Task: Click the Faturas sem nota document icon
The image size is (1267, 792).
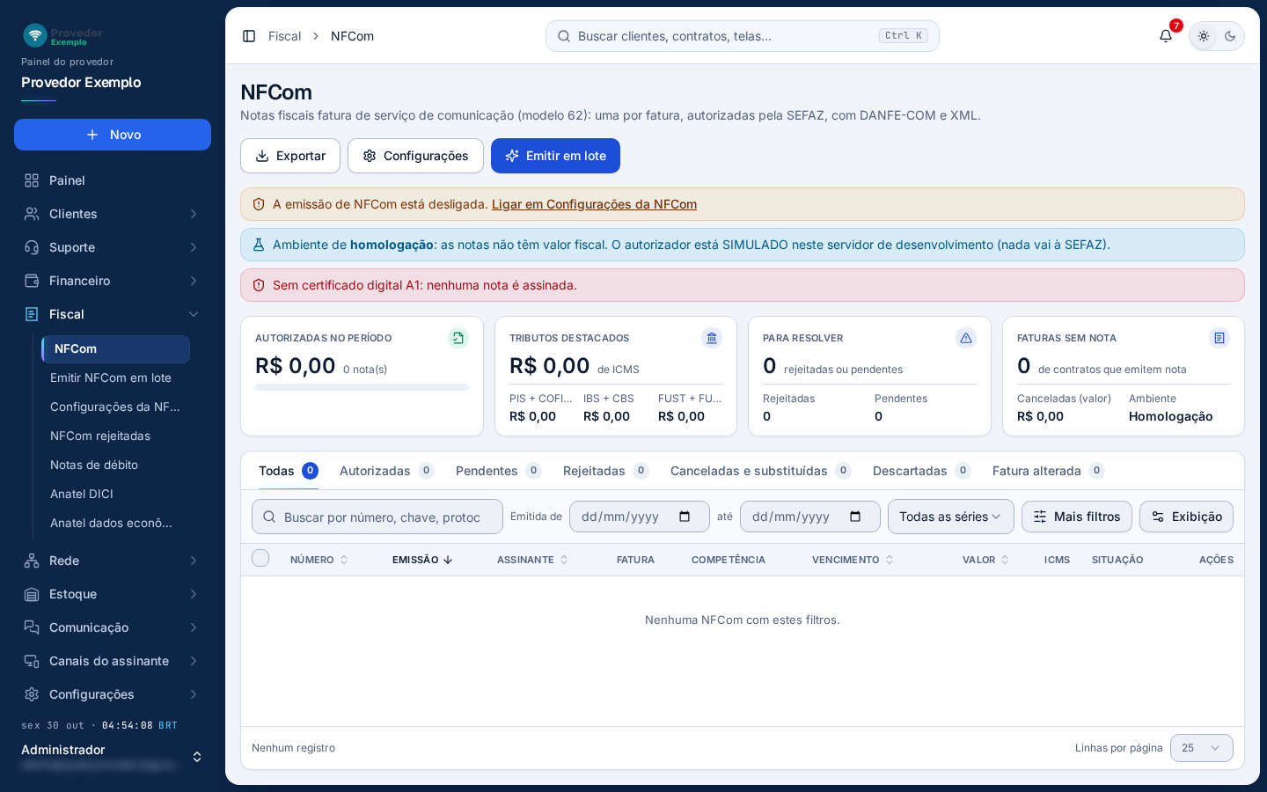Action: pyautogui.click(x=1219, y=338)
